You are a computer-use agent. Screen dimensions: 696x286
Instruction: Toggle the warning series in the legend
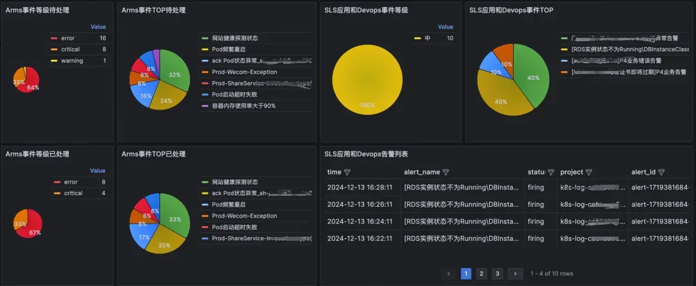(72, 61)
